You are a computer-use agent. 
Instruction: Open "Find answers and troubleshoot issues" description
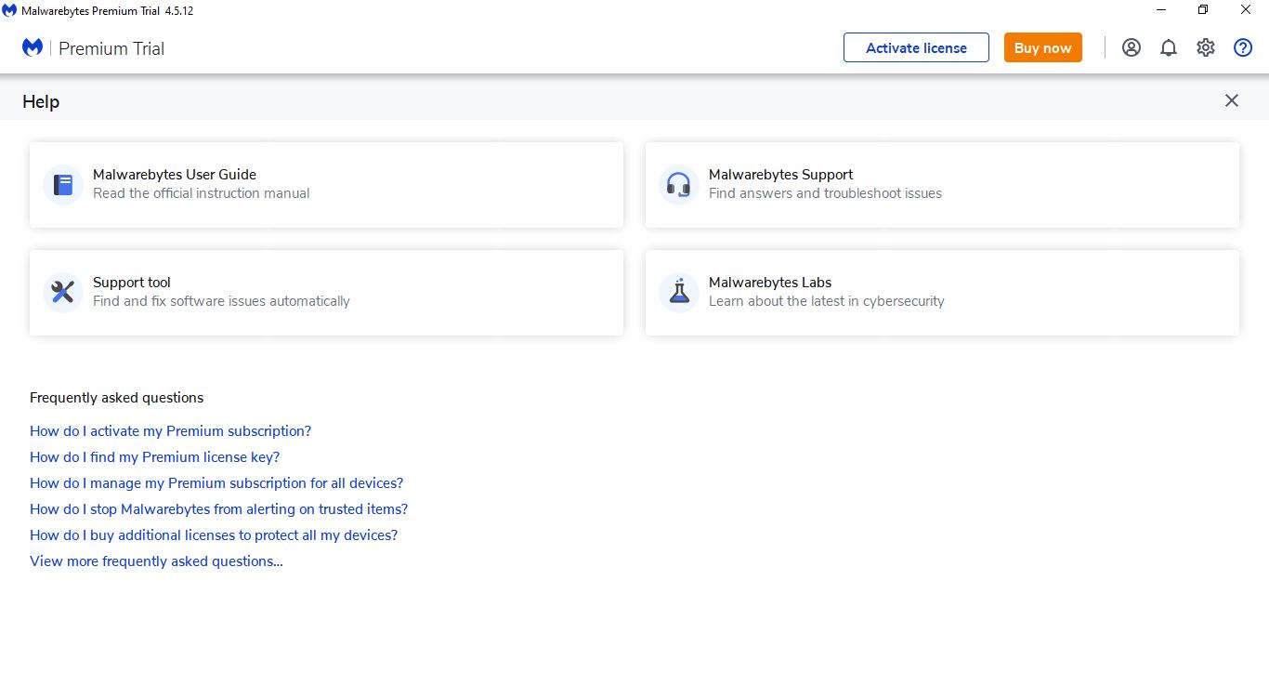click(x=825, y=193)
